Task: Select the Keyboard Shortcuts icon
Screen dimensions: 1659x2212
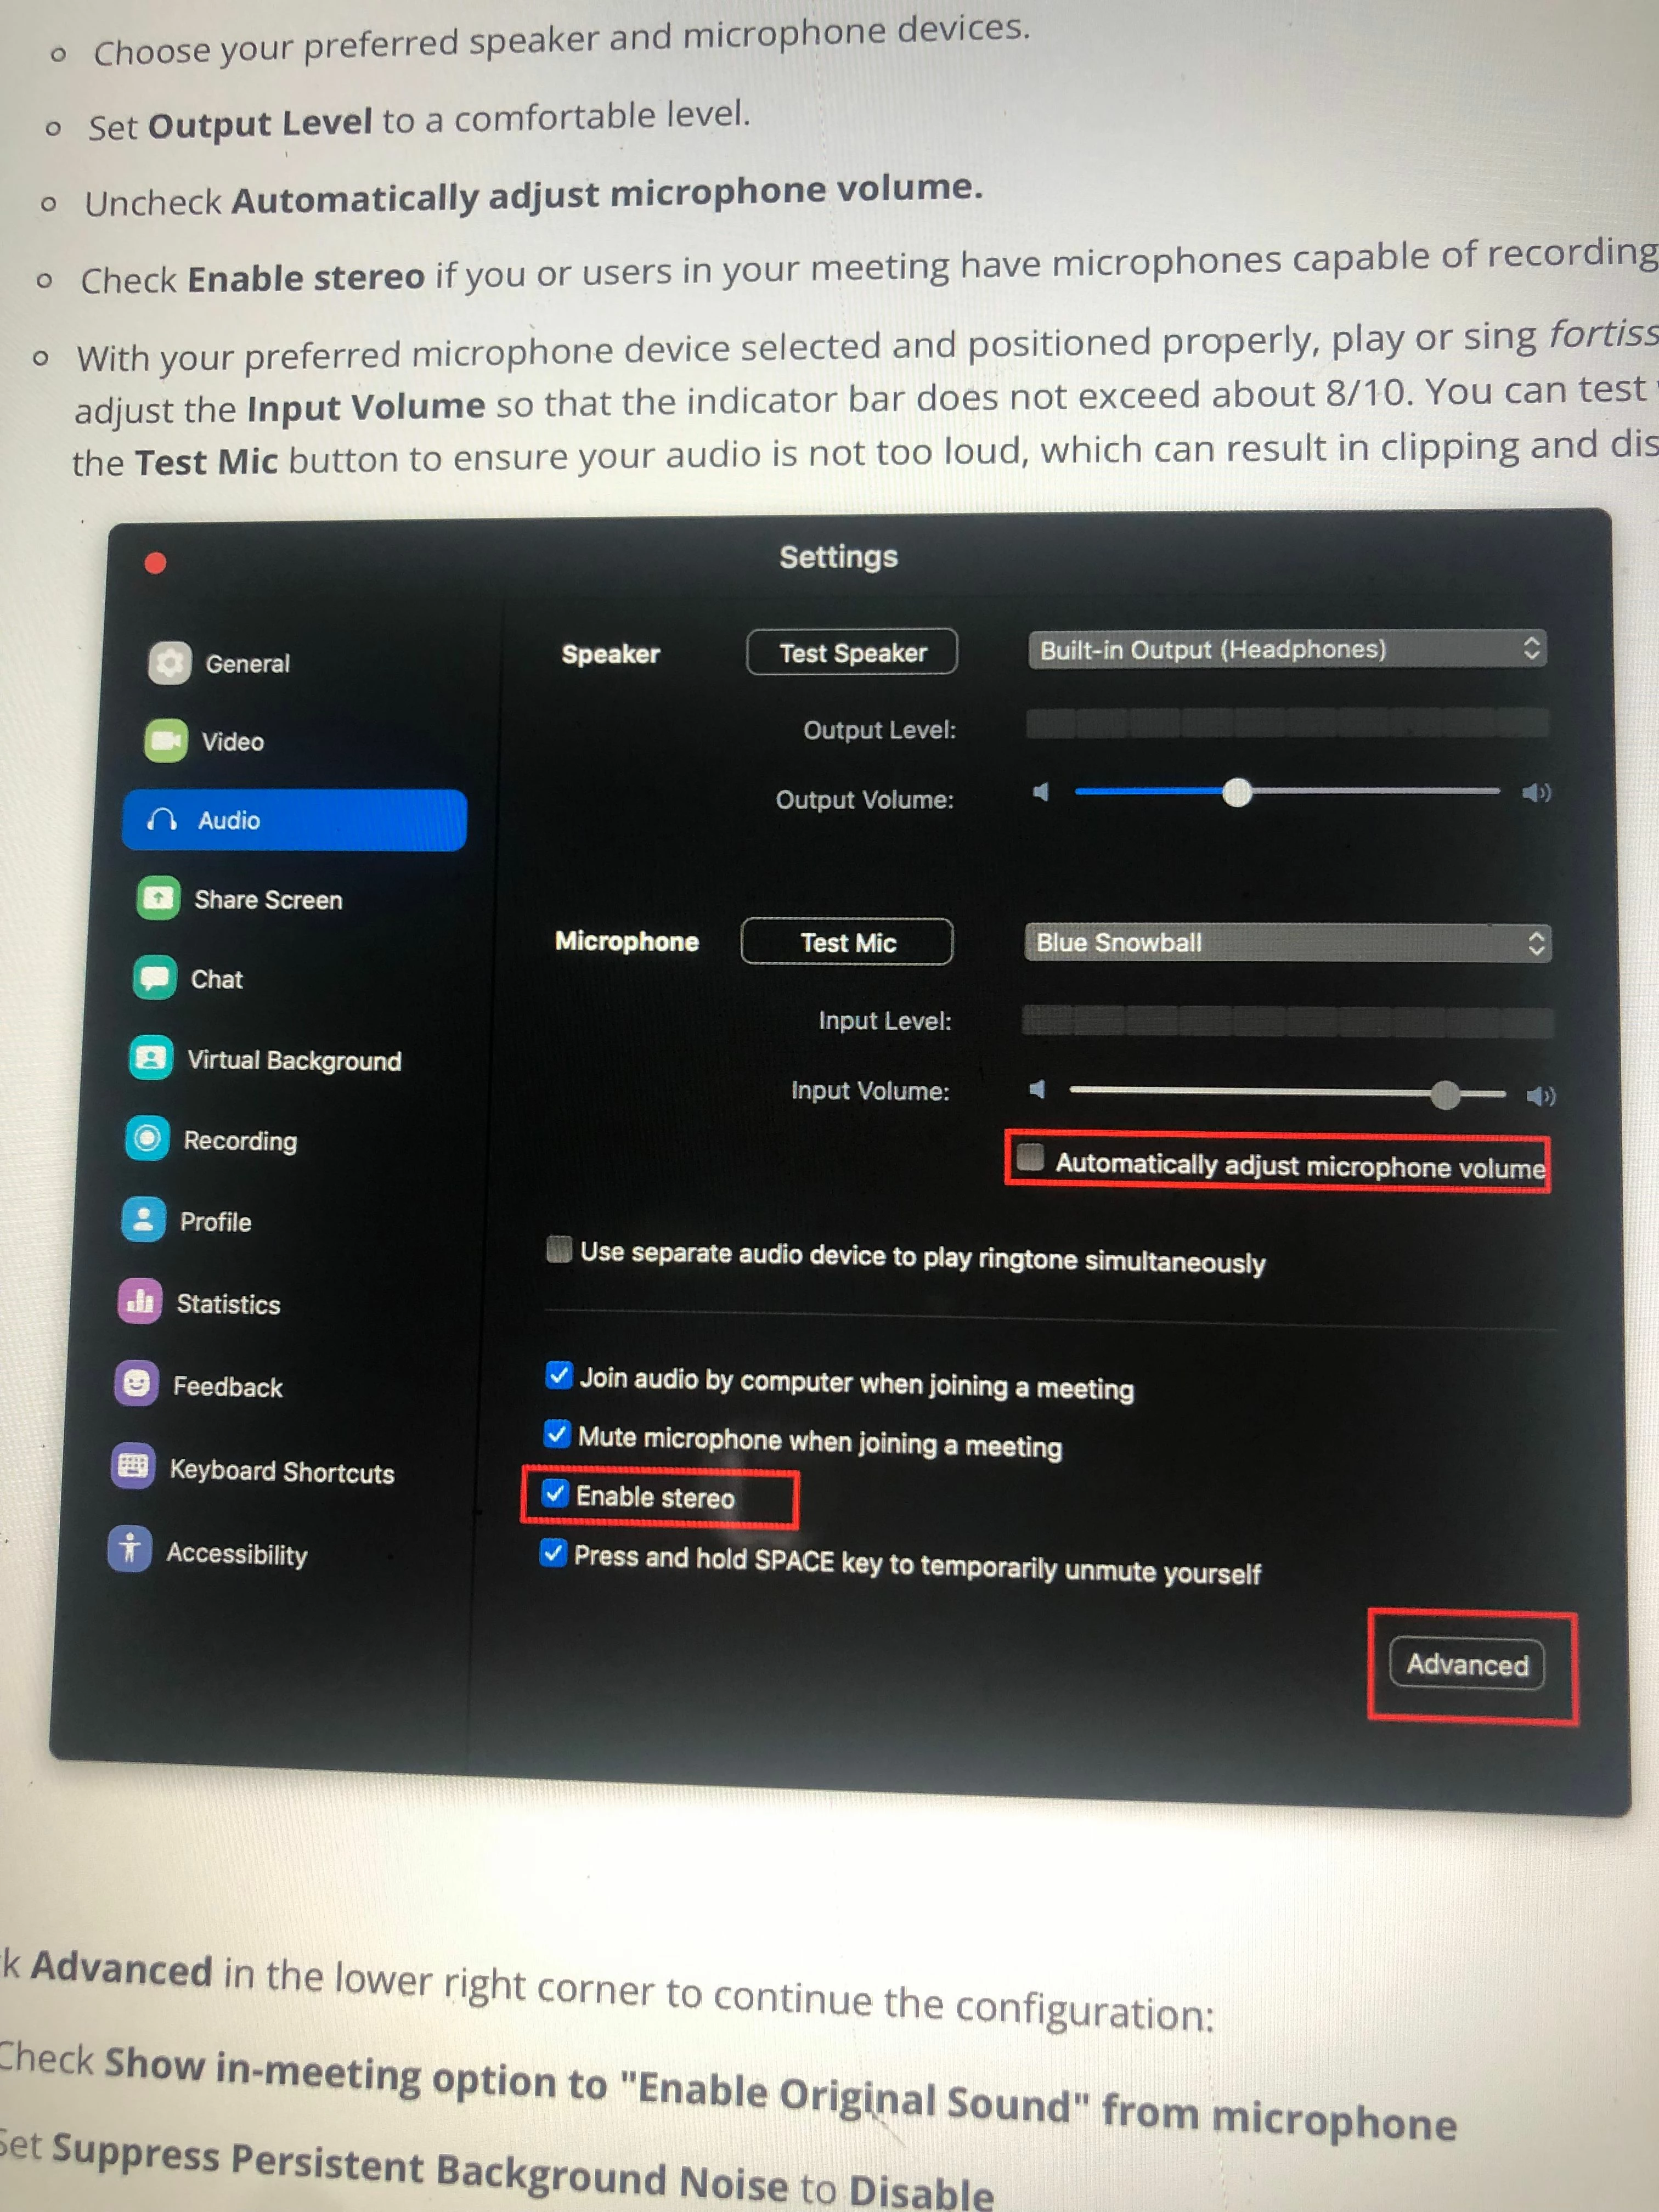Action: pos(133,1466)
